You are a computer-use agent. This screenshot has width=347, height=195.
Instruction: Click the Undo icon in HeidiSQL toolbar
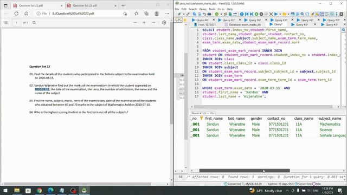(204, 14)
